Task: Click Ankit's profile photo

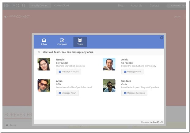Action: 109,64
